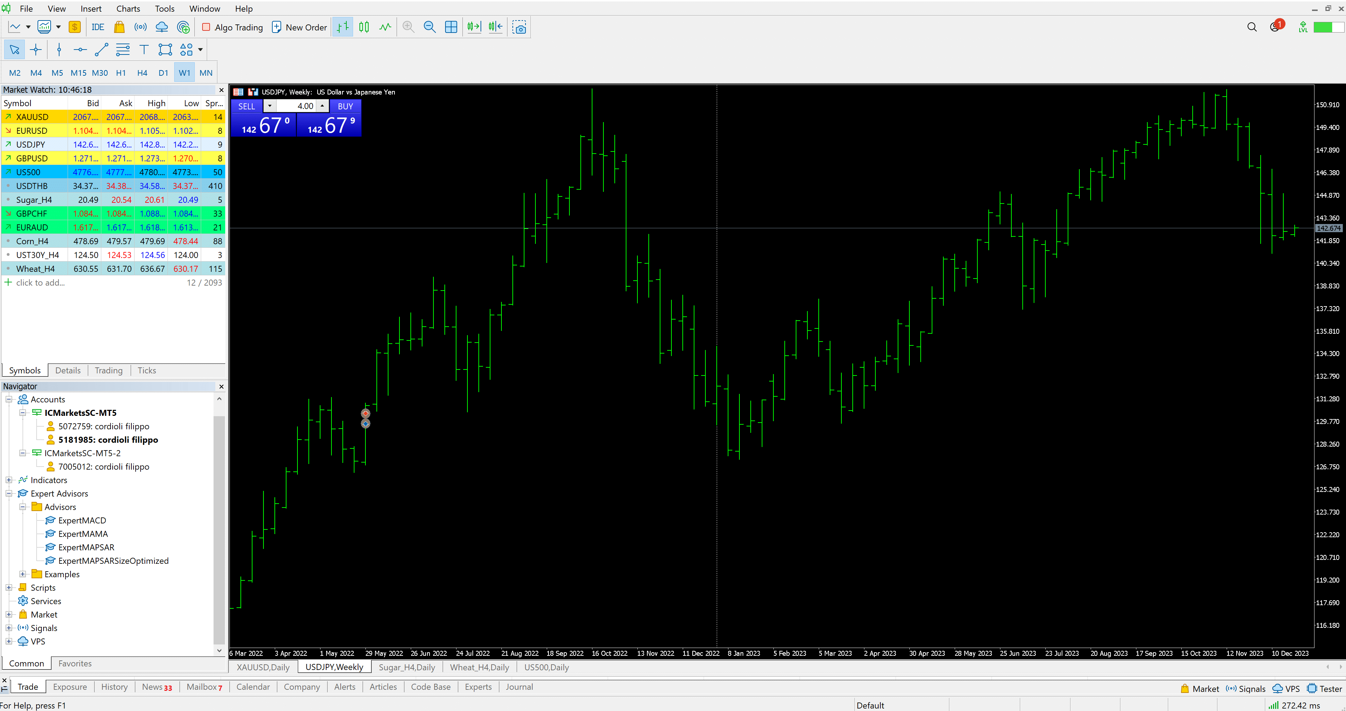1346x711 pixels.
Task: Collapse ICMarketsSC-MT5-2 server node
Action: coord(22,453)
